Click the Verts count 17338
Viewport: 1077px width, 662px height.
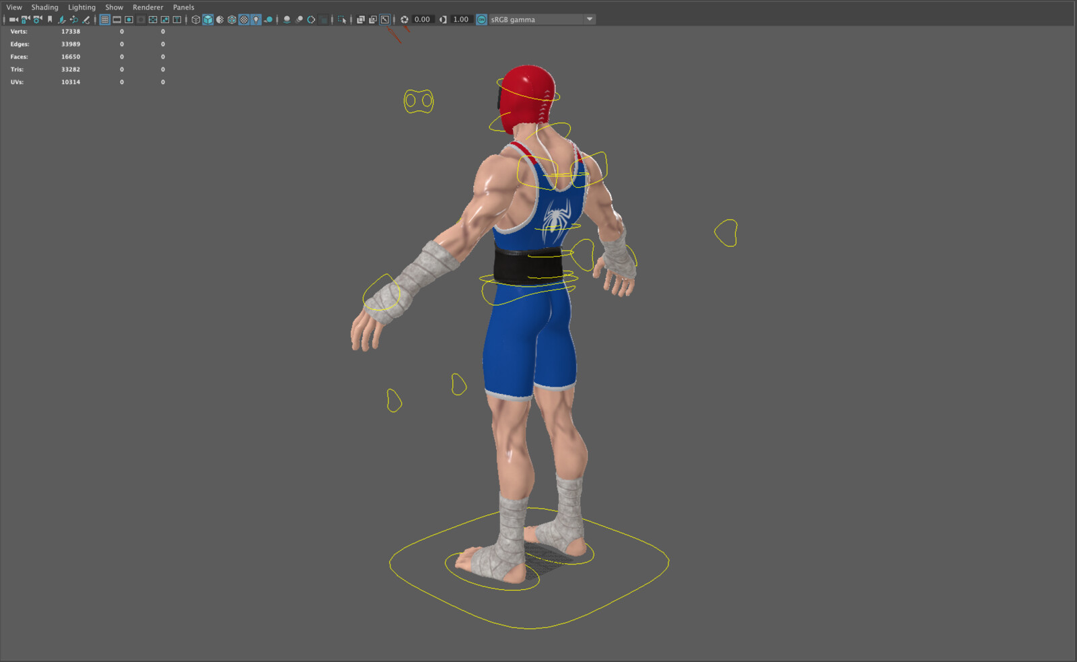[71, 32]
